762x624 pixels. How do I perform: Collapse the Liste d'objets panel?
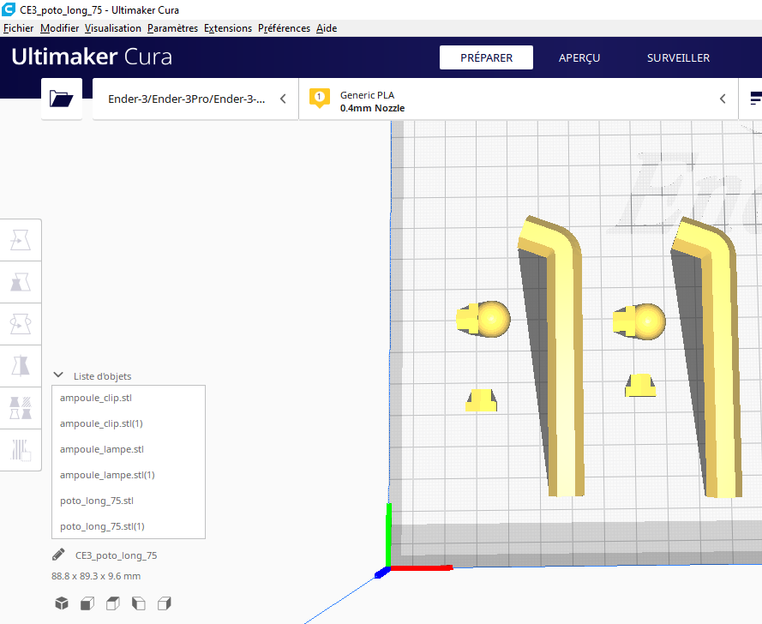[x=58, y=375]
